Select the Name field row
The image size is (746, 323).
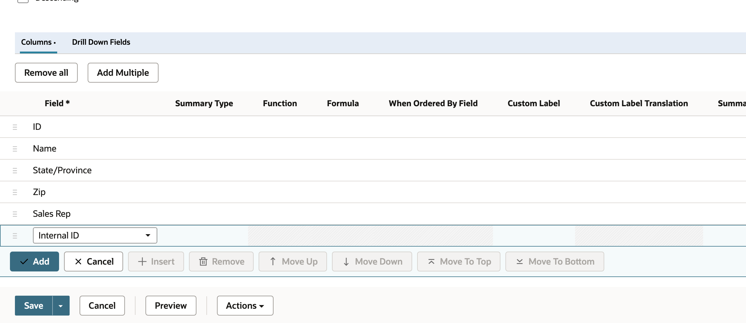coord(373,148)
